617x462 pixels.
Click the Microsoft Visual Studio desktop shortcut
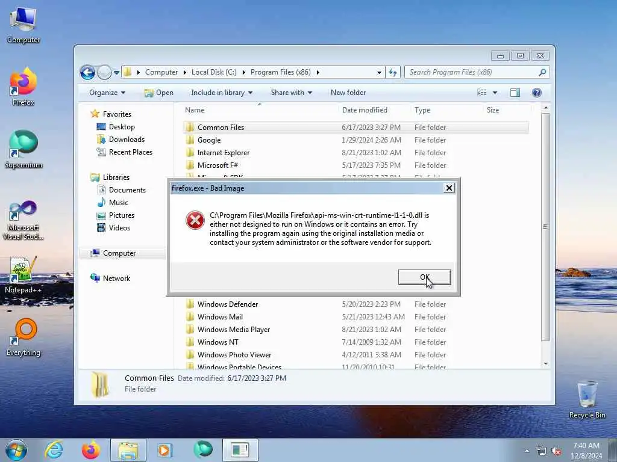click(x=23, y=220)
